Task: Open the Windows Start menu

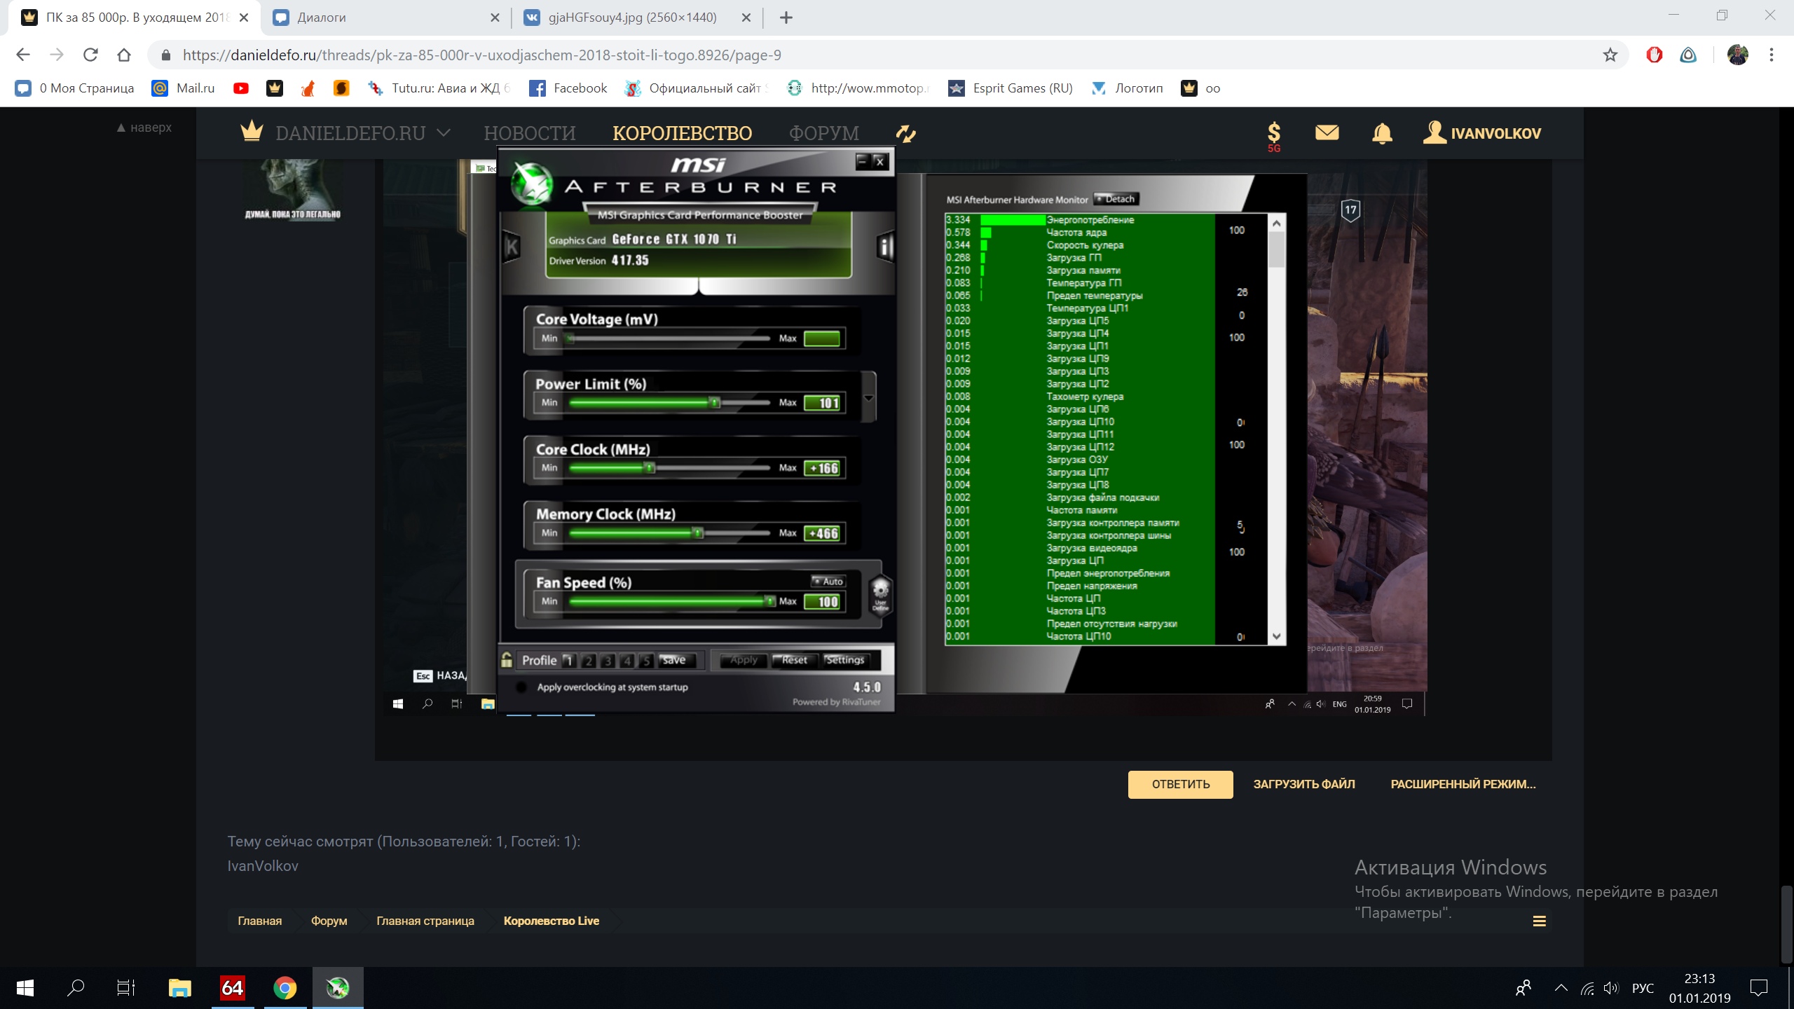Action: pos(25,988)
